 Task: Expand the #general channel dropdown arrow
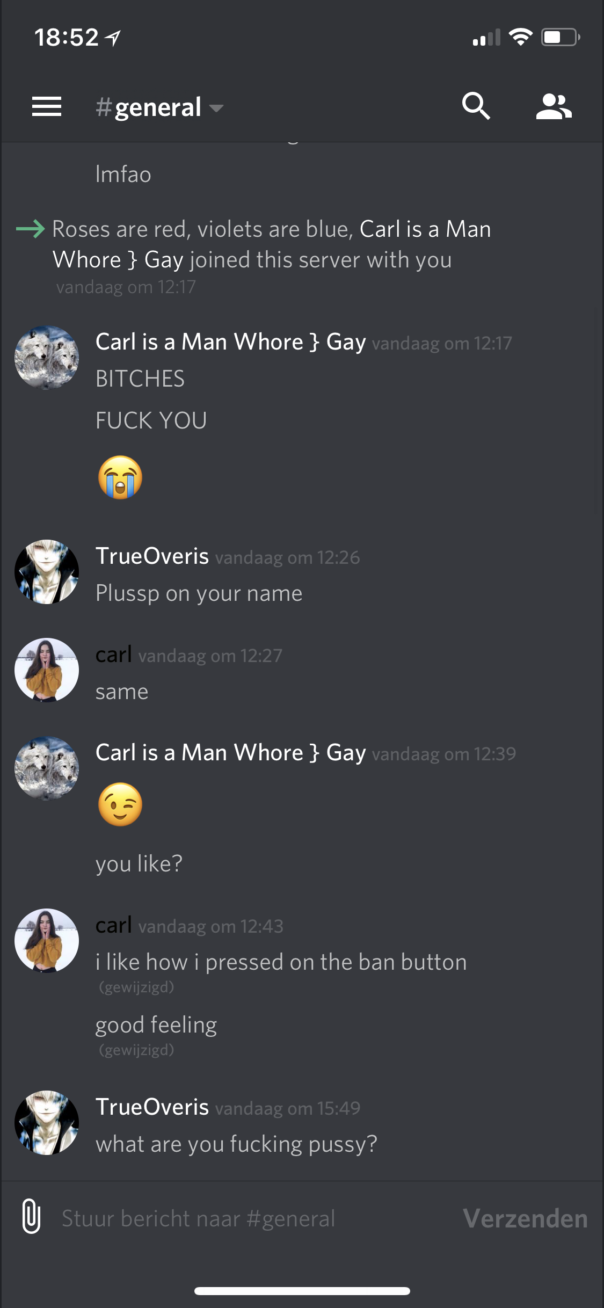pos(216,108)
